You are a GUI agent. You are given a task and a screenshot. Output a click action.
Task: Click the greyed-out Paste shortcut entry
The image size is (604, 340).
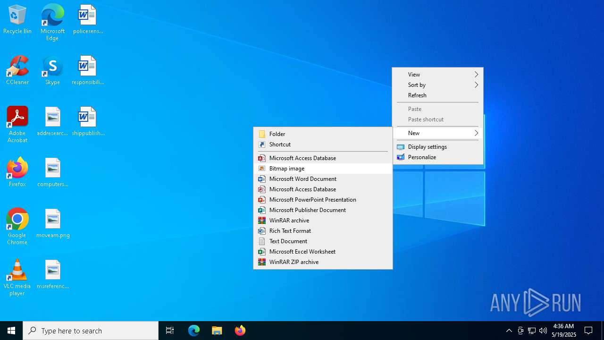click(438, 119)
